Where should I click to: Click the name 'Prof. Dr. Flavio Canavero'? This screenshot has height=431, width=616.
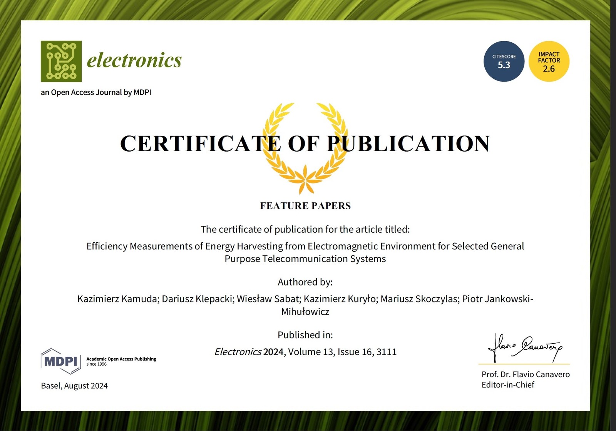click(526, 374)
